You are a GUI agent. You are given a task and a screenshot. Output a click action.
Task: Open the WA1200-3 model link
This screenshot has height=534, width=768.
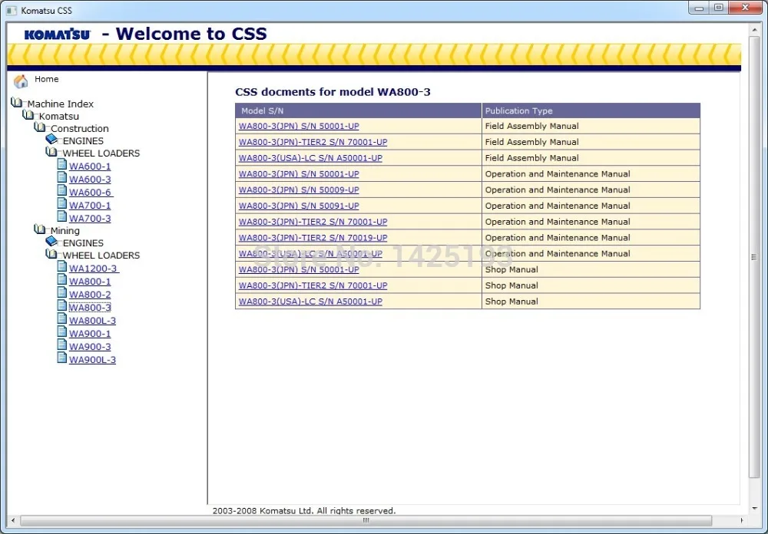93,269
